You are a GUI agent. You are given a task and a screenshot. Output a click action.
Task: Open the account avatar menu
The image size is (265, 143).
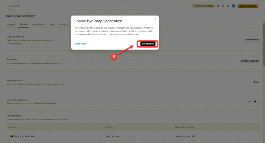[234, 6]
